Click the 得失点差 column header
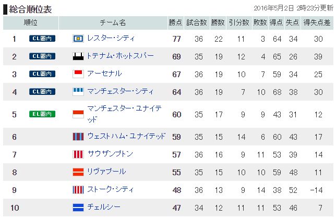Screen dimensions: 336x219 (x=317, y=23)
